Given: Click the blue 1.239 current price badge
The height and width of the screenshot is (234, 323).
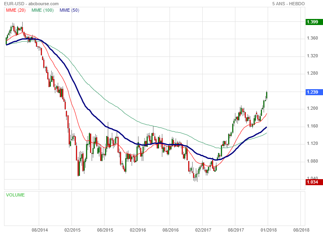Looking at the screenshot, I should 314,92.
